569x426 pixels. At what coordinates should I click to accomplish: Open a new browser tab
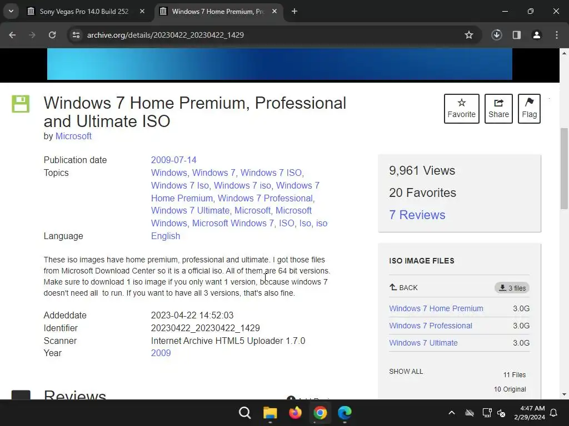pyautogui.click(x=295, y=12)
